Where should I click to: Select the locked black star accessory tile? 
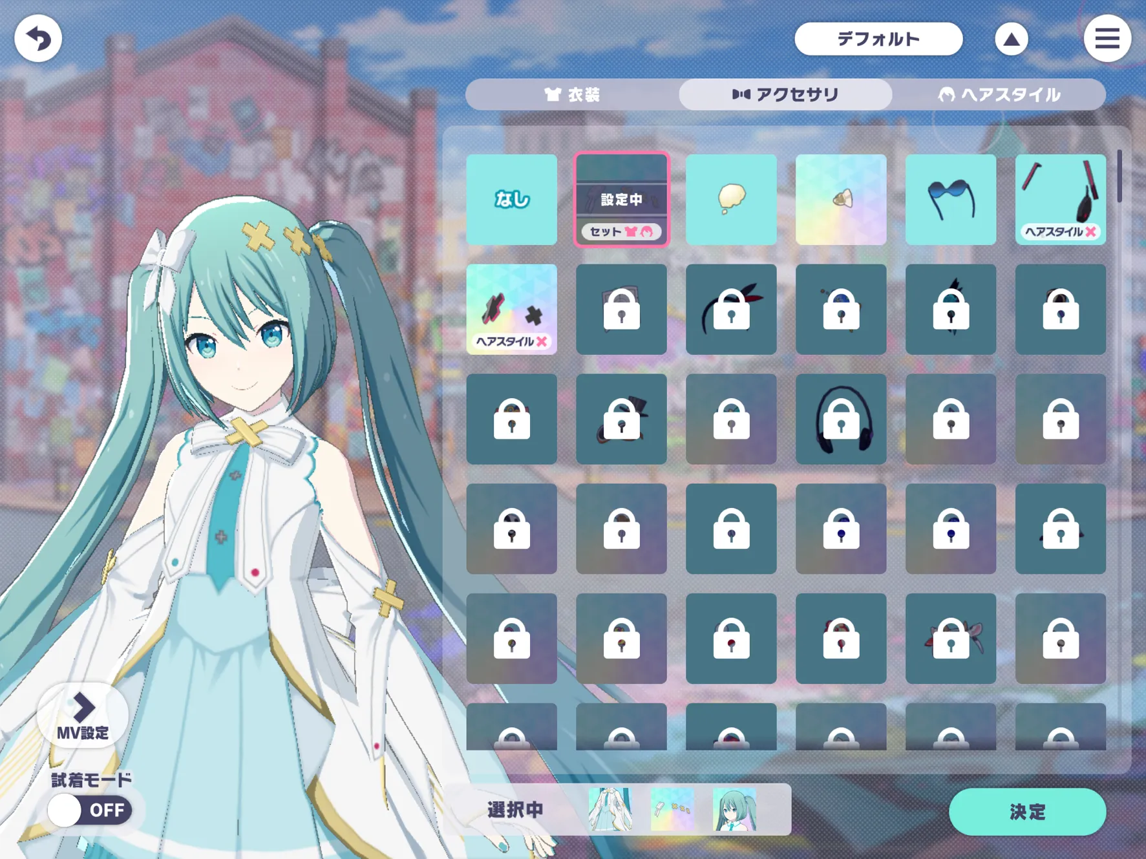pyautogui.click(x=951, y=310)
